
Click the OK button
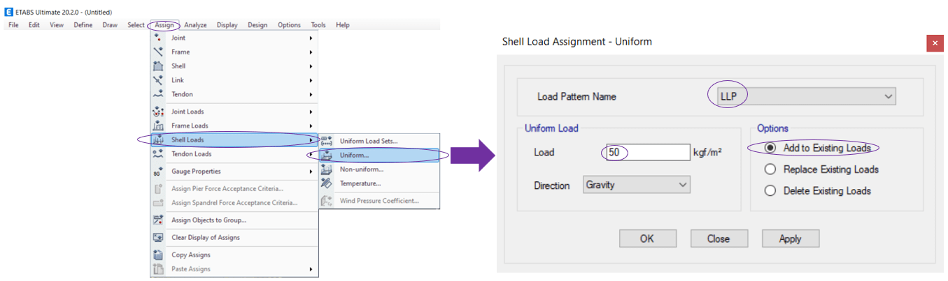tap(647, 238)
